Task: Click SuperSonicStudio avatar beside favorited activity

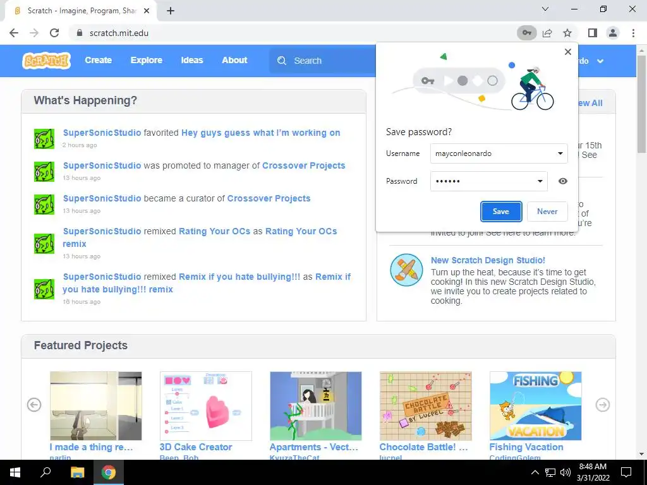Action: pos(44,138)
